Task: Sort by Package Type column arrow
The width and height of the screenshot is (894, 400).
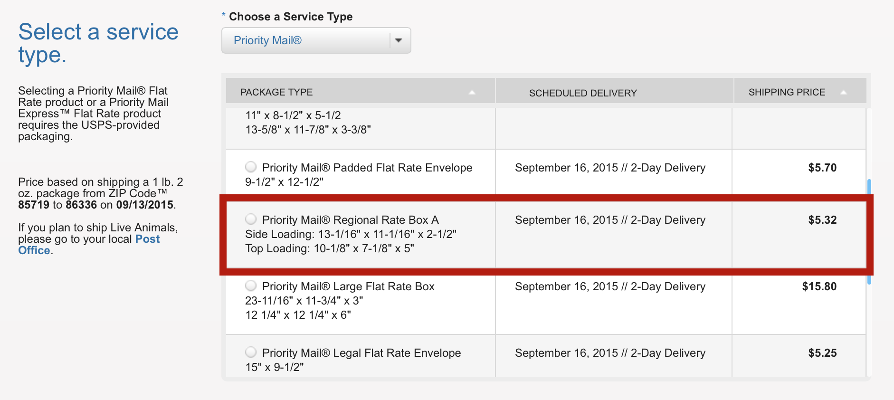Action: coord(472,92)
